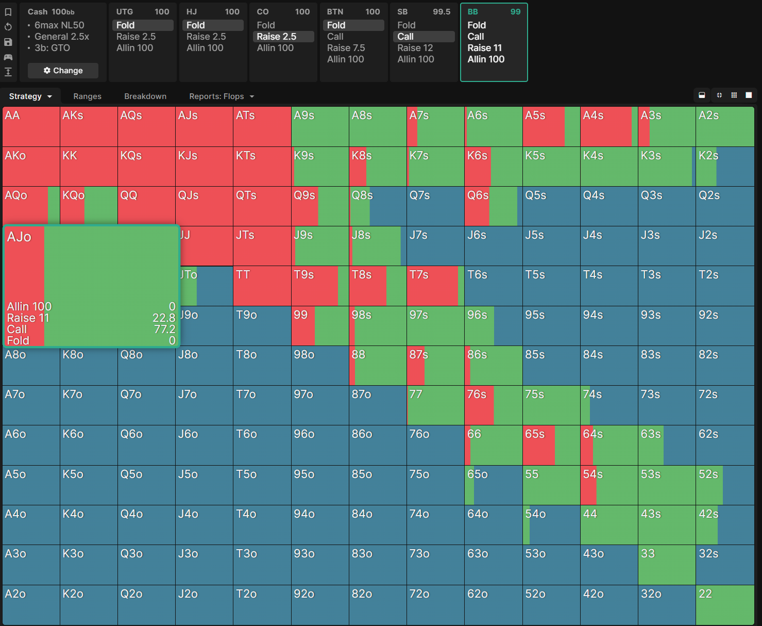Choose SB Raise 12 action
This screenshot has width=762, height=626.
[415, 48]
